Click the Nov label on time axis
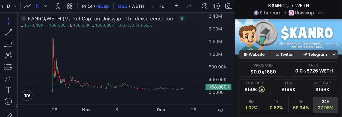342x117 pixels. point(86,110)
